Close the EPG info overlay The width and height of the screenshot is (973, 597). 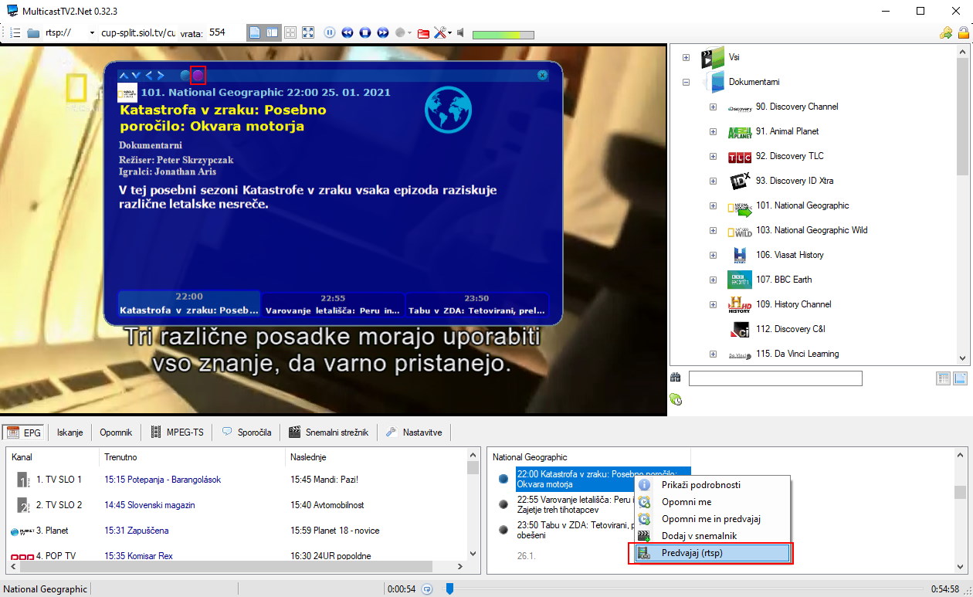click(x=542, y=75)
